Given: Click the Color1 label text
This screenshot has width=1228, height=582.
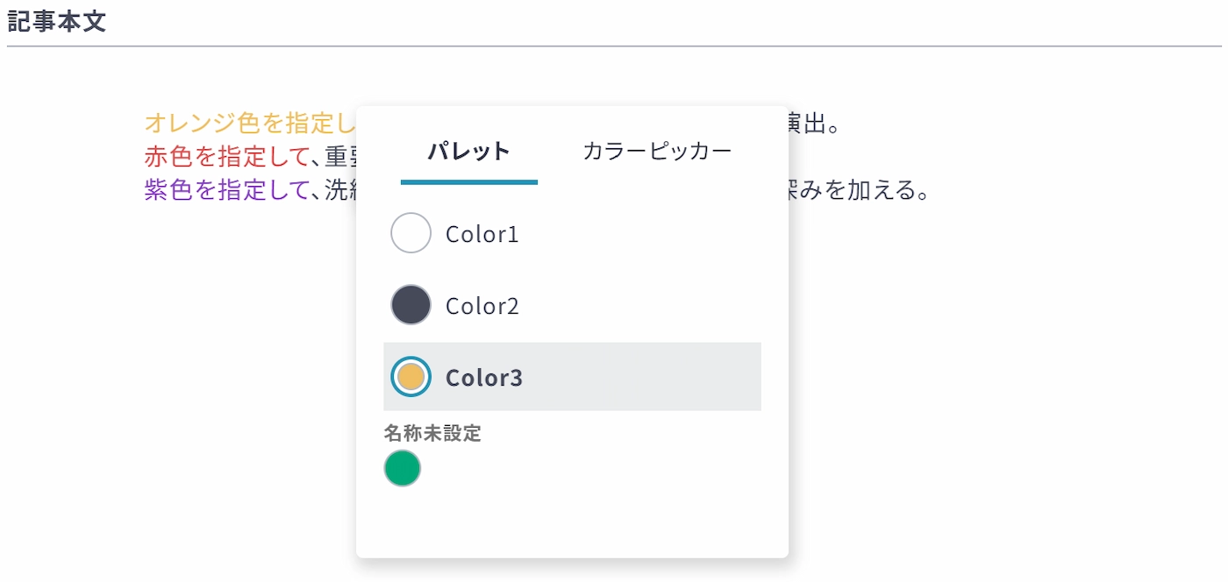Looking at the screenshot, I should click(482, 234).
